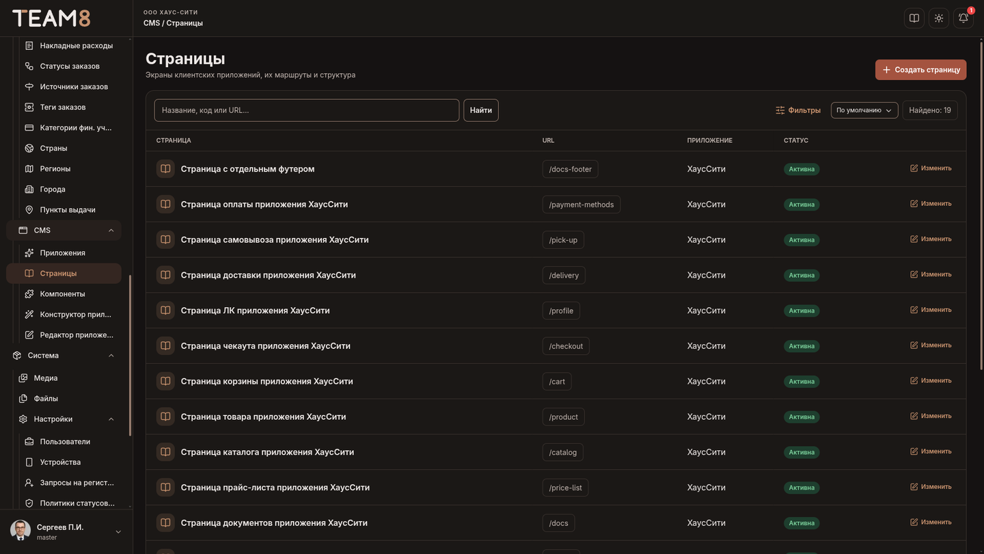Click the book icon beside Страница с отдельным футером
Image resolution: width=984 pixels, height=554 pixels.
click(x=165, y=169)
